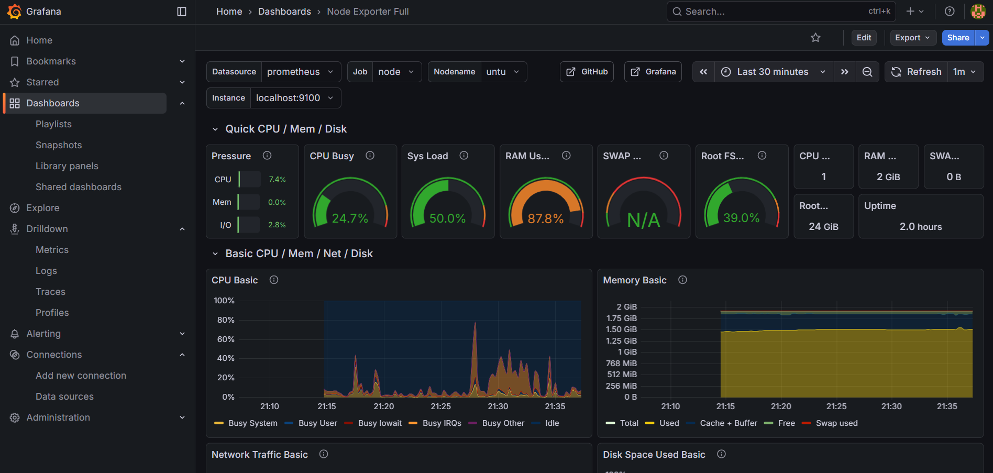The image size is (993, 473).
Task: Show info icon for Root FS panel
Action: (x=763, y=156)
